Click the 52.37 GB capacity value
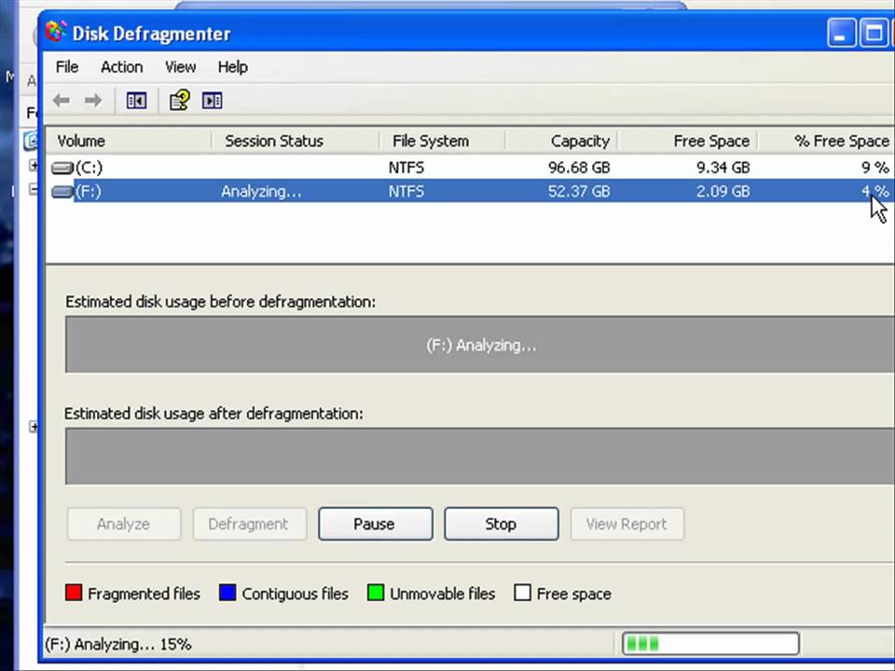This screenshot has height=671, width=895. 579,191
